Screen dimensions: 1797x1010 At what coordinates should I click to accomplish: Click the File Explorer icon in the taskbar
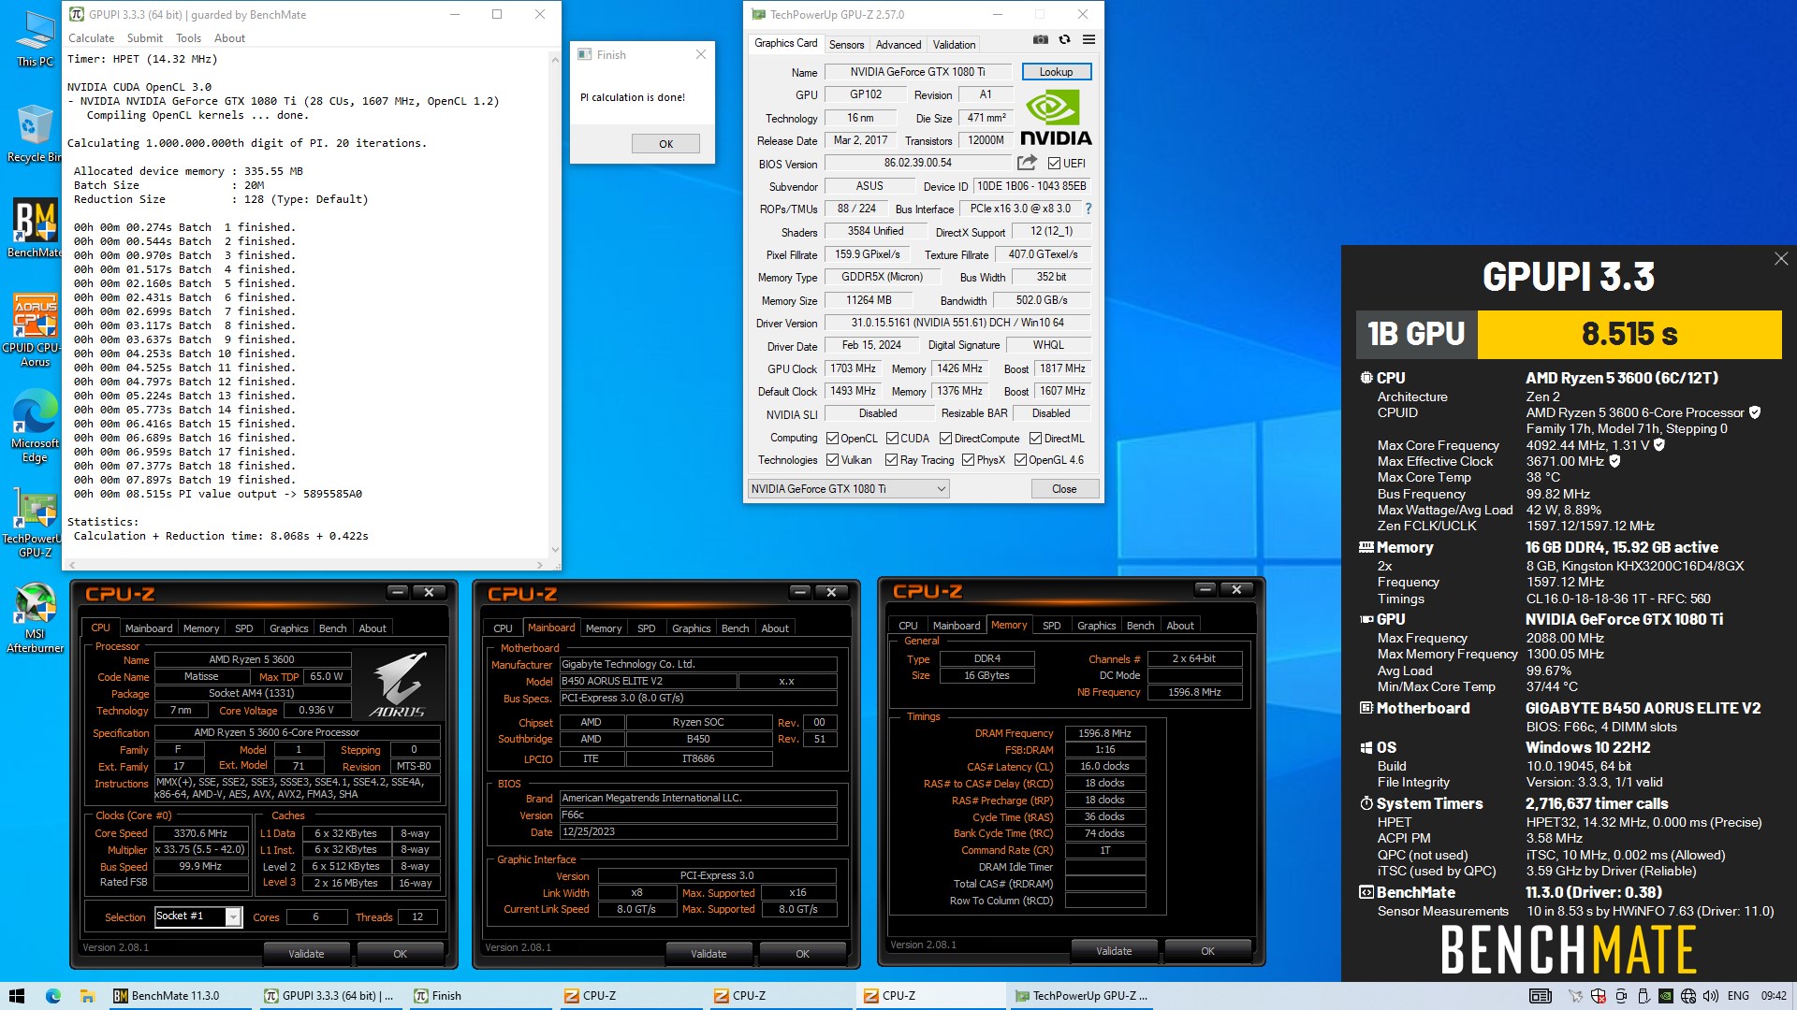coord(87,996)
